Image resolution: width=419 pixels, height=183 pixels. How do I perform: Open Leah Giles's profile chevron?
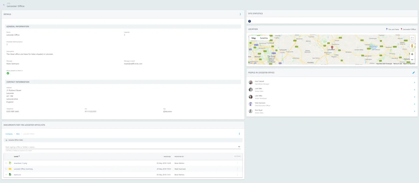pos(414,89)
